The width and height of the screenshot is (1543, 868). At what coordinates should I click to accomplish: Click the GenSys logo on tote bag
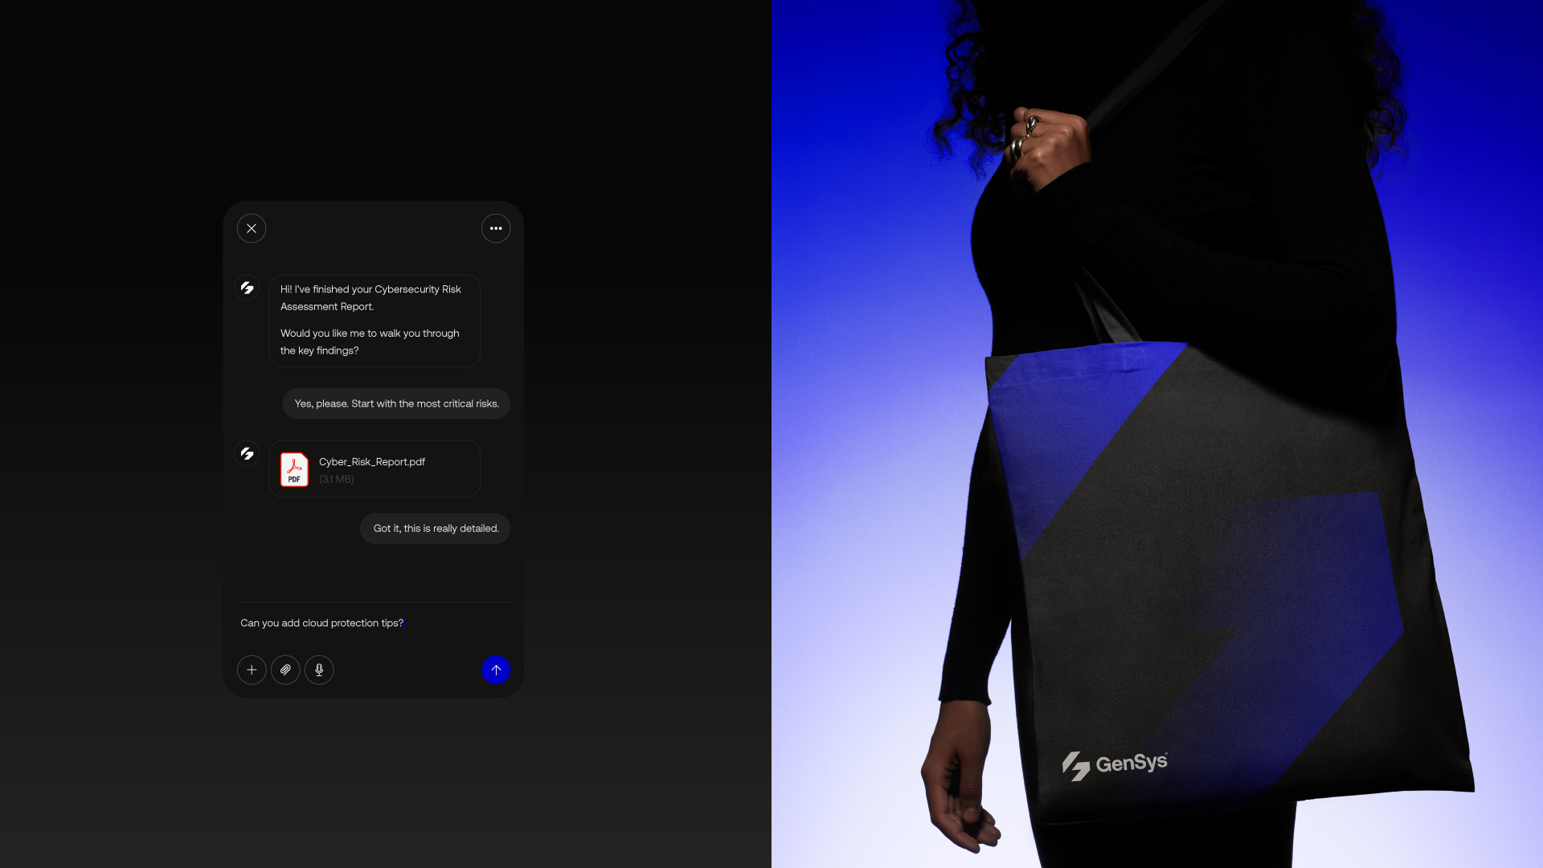[1115, 764]
